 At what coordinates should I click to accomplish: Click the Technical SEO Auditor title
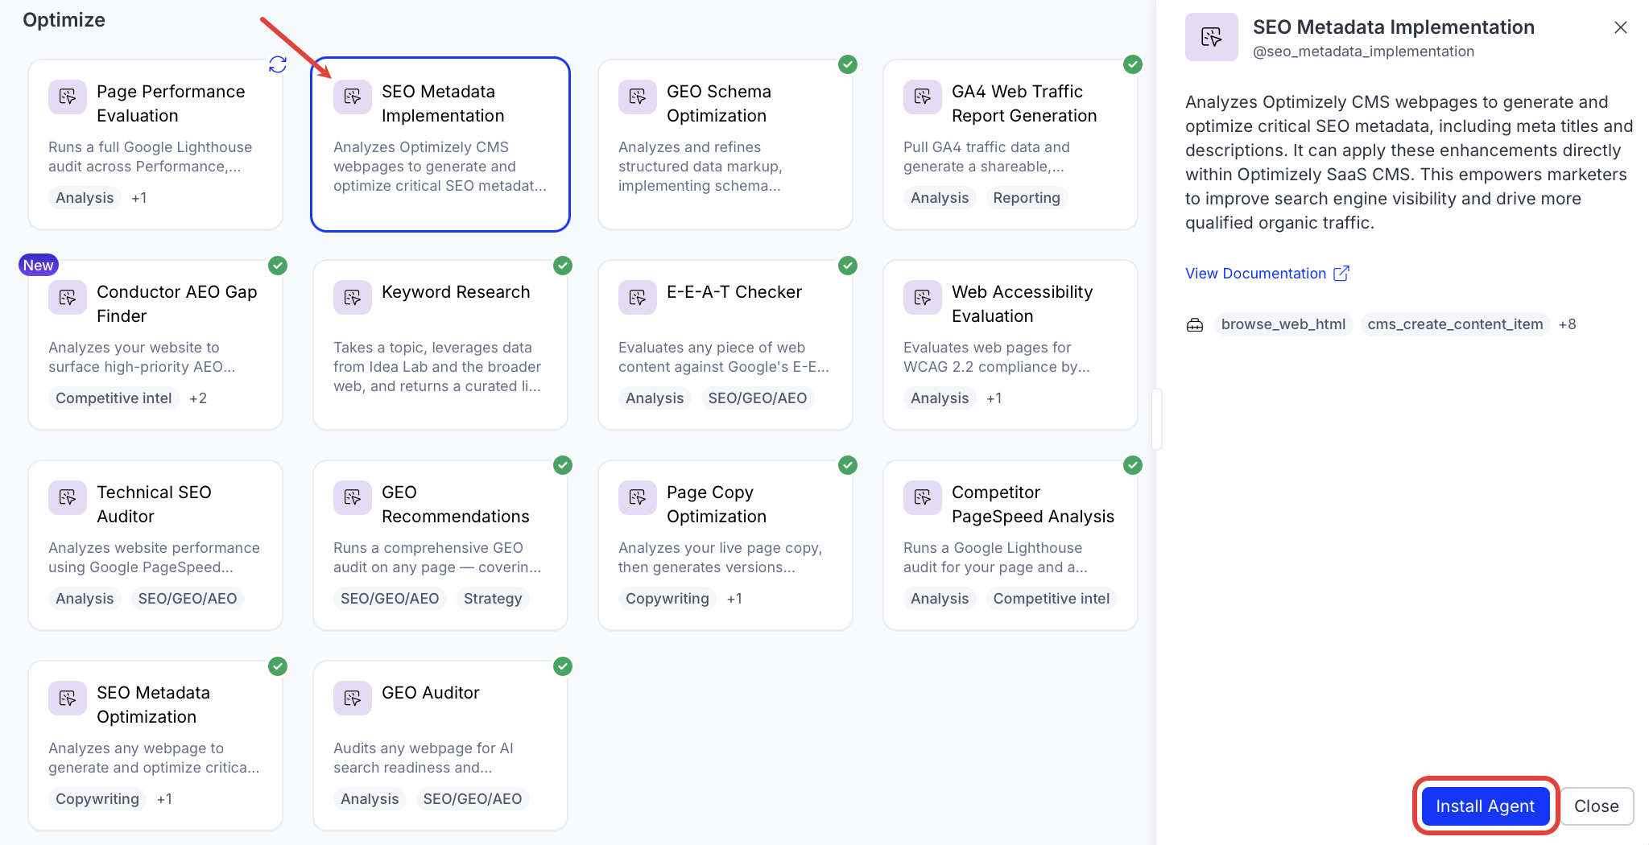pyautogui.click(x=154, y=504)
